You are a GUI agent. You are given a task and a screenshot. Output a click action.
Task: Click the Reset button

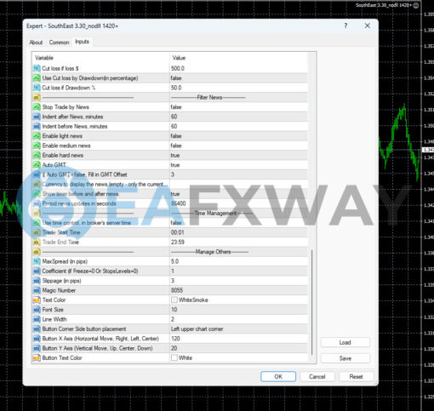pos(356,376)
